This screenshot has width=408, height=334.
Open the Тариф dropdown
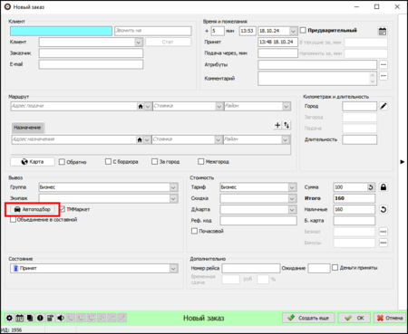[292, 187]
